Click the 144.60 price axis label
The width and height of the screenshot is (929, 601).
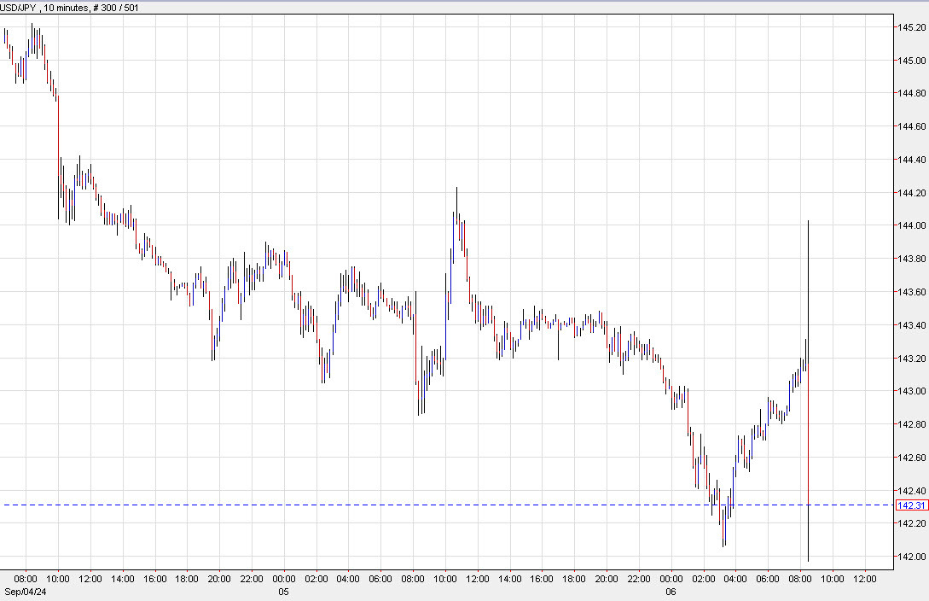tap(909, 126)
